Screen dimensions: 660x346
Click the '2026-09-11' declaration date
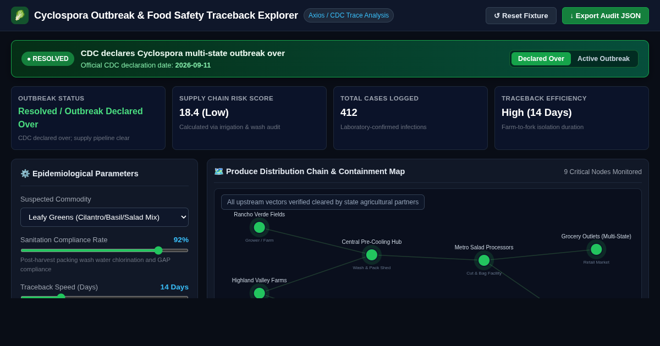(193, 65)
